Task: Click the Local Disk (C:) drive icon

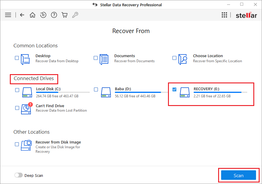Action: point(27,92)
